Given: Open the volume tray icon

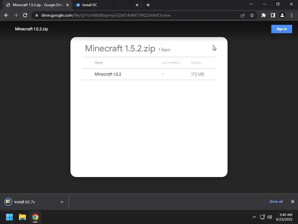Looking at the screenshot, I should 269,217.
